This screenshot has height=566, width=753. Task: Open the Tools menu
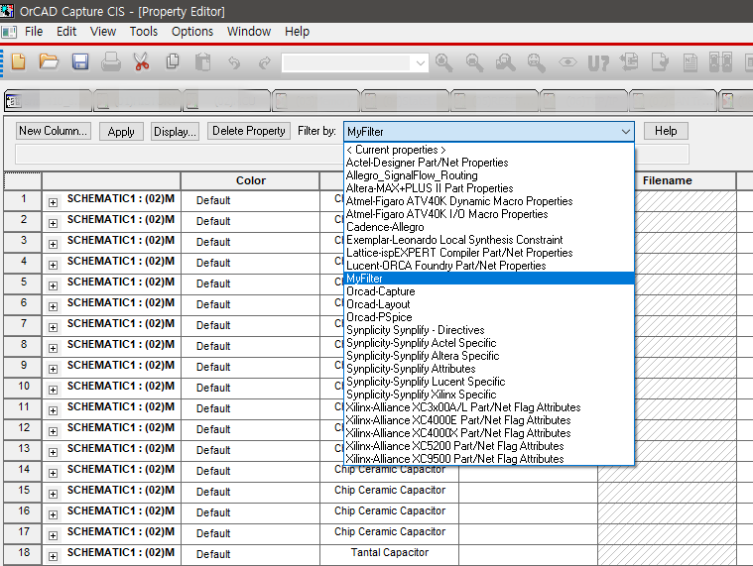point(144,32)
